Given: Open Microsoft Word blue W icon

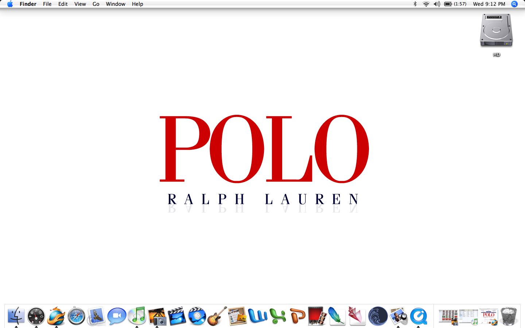Looking at the screenshot, I should tap(257, 316).
